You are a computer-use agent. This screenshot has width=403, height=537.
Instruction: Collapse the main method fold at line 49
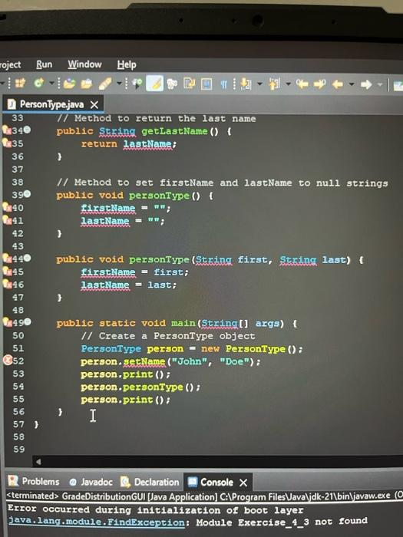[x=27, y=322]
